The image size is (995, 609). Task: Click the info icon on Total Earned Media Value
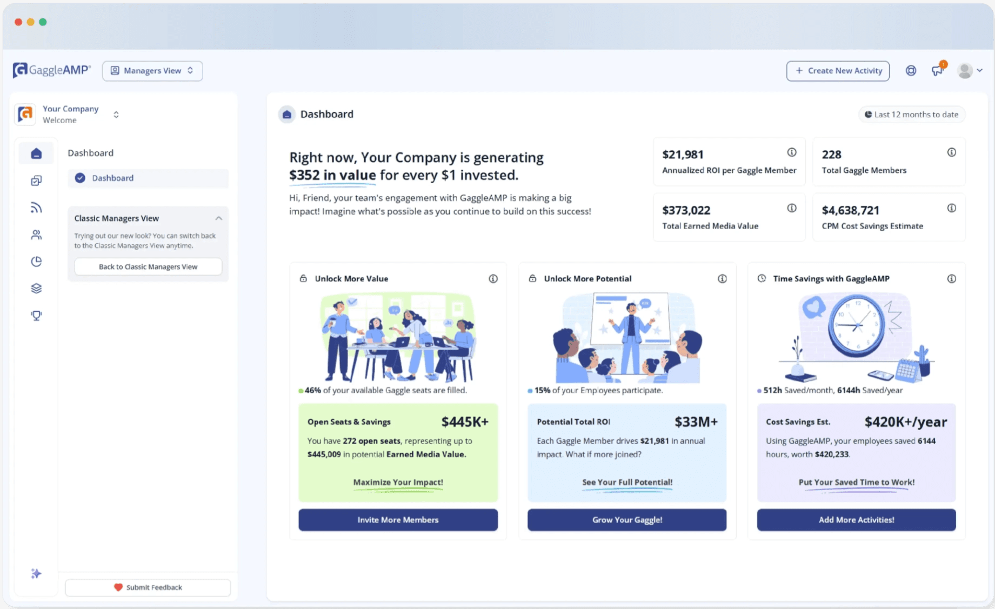tap(792, 208)
